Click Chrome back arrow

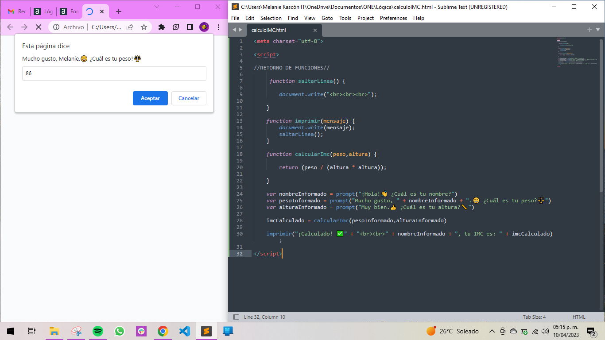coord(10,27)
